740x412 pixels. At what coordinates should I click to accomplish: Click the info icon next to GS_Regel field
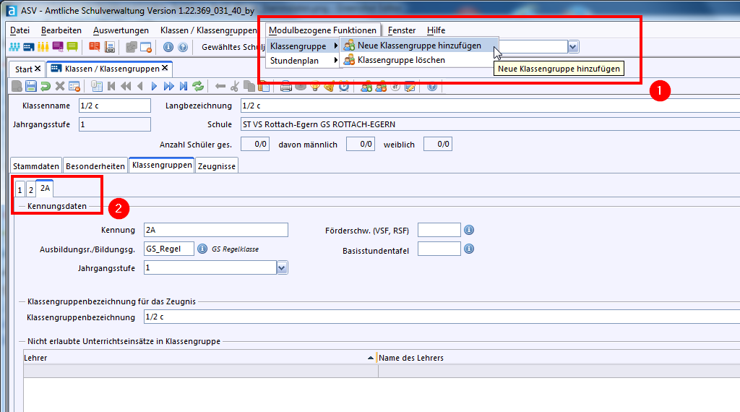coord(202,249)
